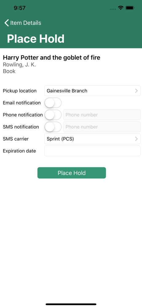
Task: Open the Sprint (PCS) carrier selector
Action: 93,139
